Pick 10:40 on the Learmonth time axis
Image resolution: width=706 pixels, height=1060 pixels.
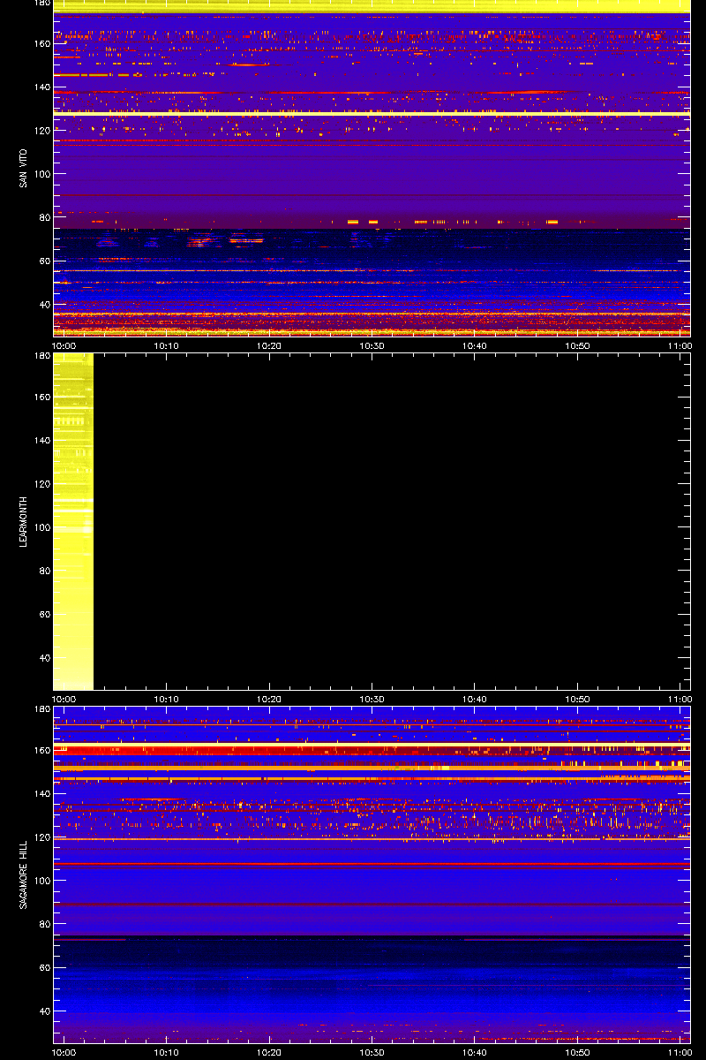[x=475, y=699]
